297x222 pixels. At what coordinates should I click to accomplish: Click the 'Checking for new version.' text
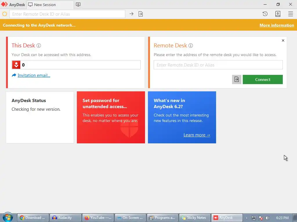(x=36, y=109)
